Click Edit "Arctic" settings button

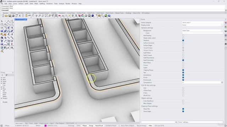[x=182, y=122]
